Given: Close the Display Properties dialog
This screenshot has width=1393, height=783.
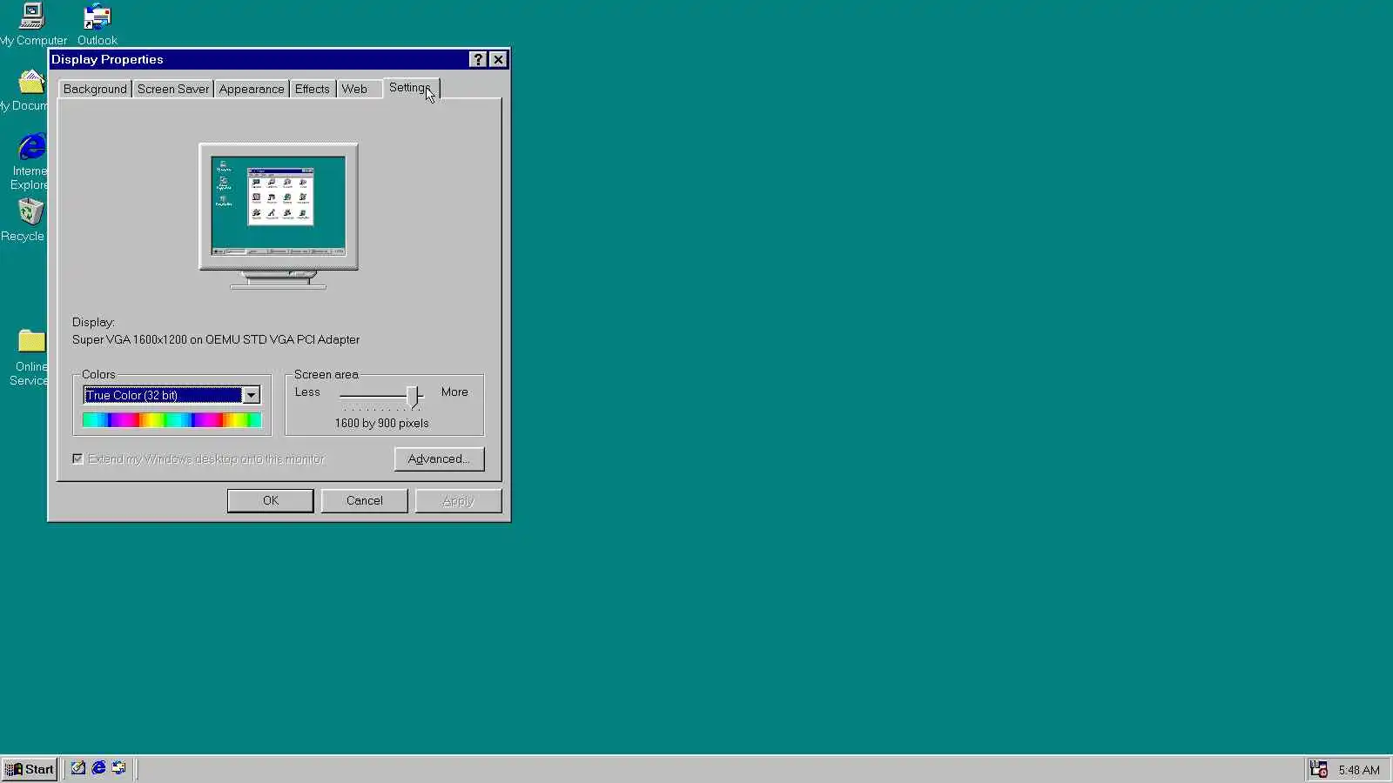Looking at the screenshot, I should tap(498, 59).
